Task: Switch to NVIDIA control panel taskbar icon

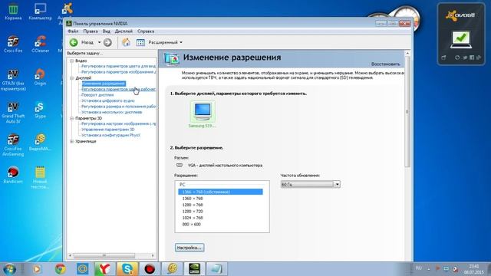Action: click(194, 269)
